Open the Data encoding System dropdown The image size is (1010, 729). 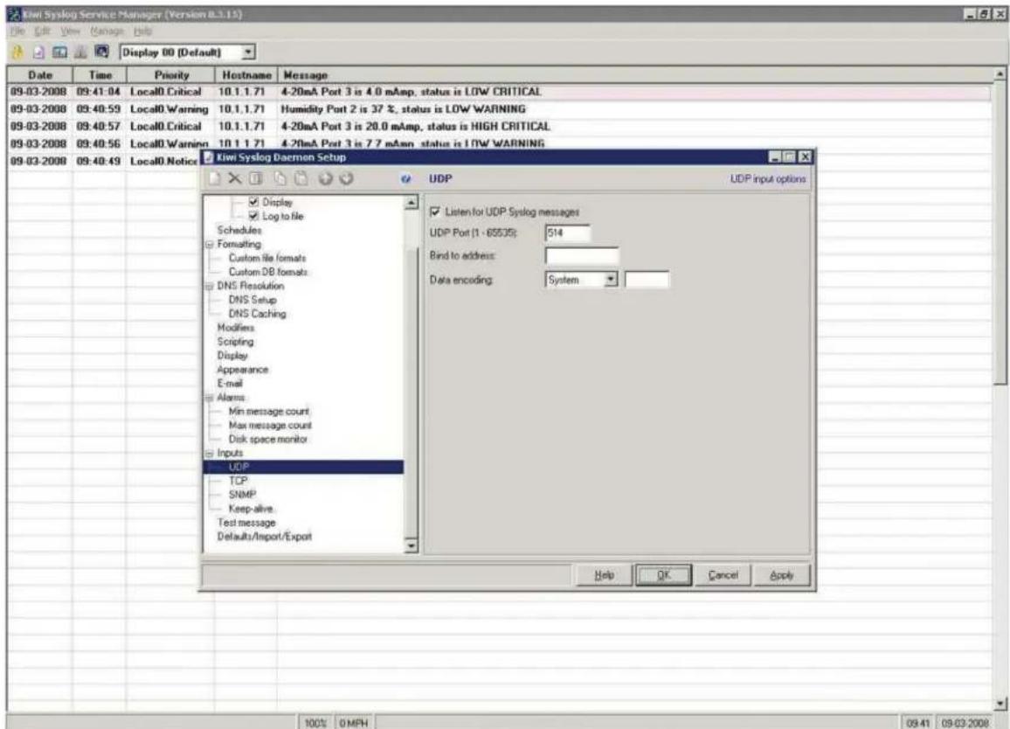pos(611,279)
